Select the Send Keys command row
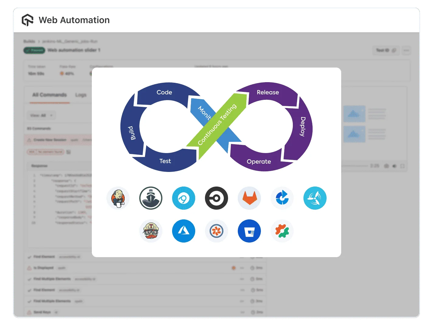Image resolution: width=433 pixels, height=325 pixels. pos(145,312)
